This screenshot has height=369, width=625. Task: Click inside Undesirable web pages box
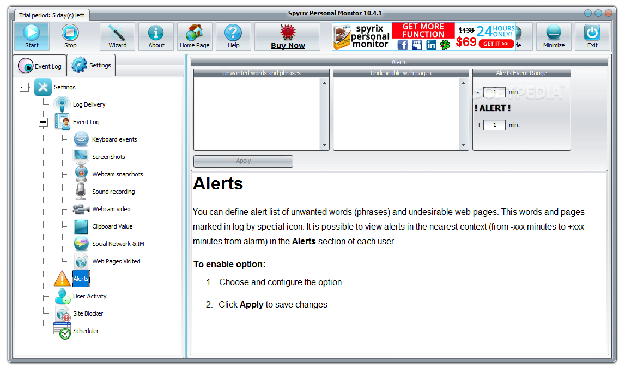tap(397, 113)
